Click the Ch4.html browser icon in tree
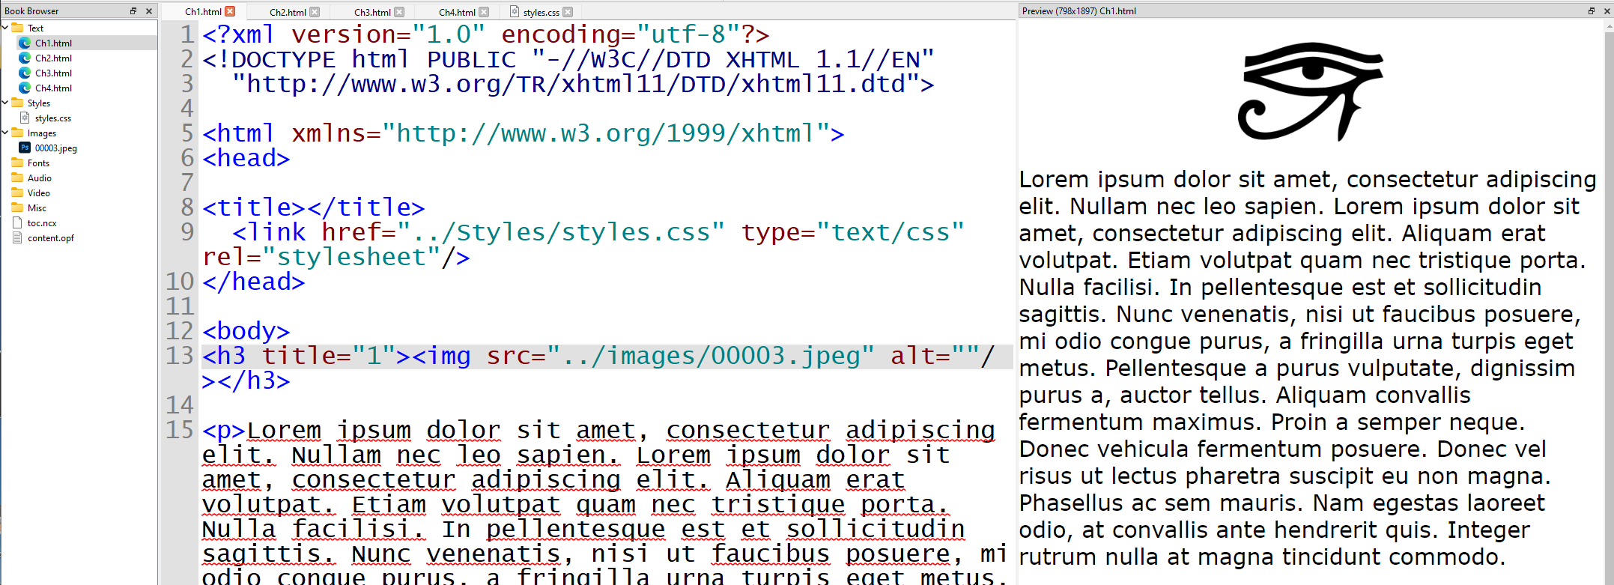The height and width of the screenshot is (585, 1614). point(25,88)
